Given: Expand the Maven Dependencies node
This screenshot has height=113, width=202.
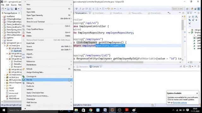Looking at the screenshot, I should (x=5, y=83).
